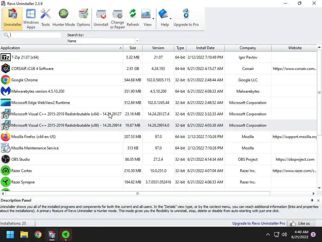Sort by the Application column header

click(61, 48)
